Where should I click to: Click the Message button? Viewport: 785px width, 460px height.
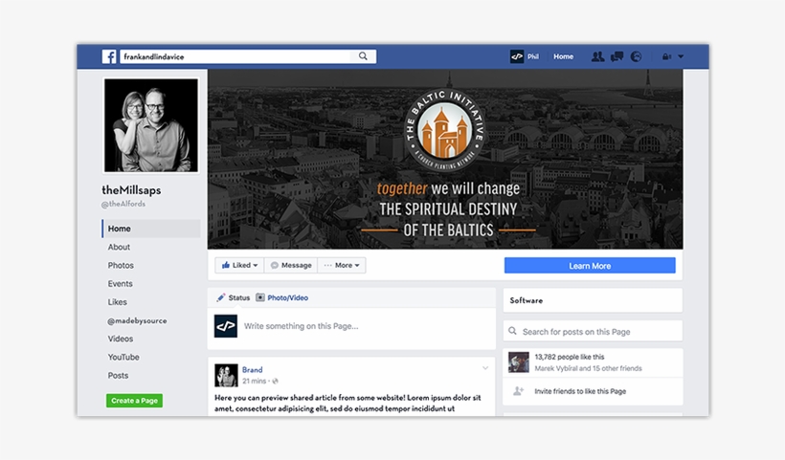click(x=291, y=265)
